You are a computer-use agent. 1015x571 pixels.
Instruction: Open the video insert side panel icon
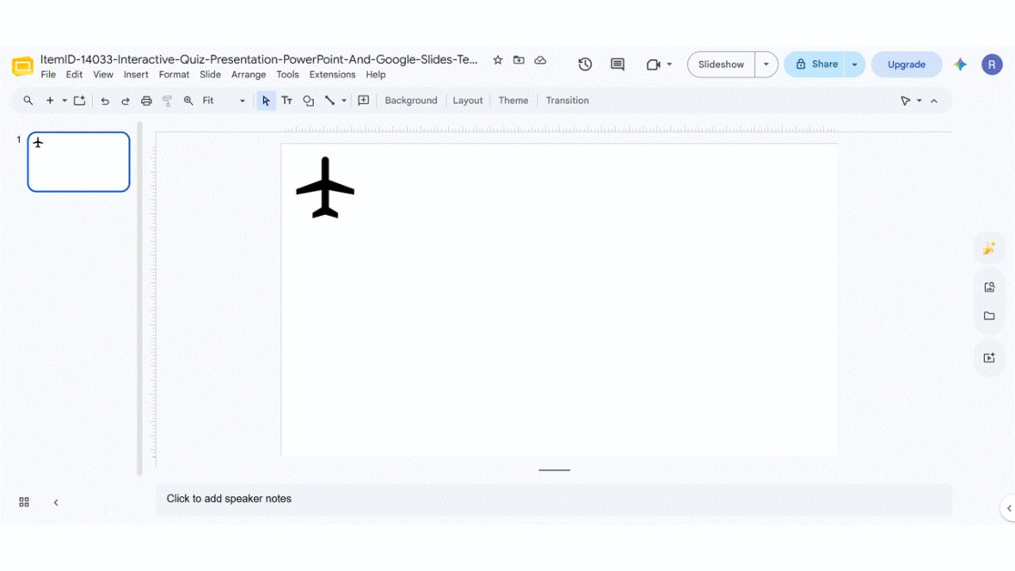[x=989, y=358]
